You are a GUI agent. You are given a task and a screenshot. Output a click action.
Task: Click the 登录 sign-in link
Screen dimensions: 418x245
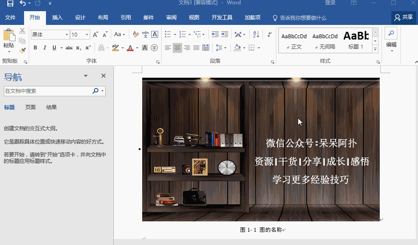pos(330,3)
